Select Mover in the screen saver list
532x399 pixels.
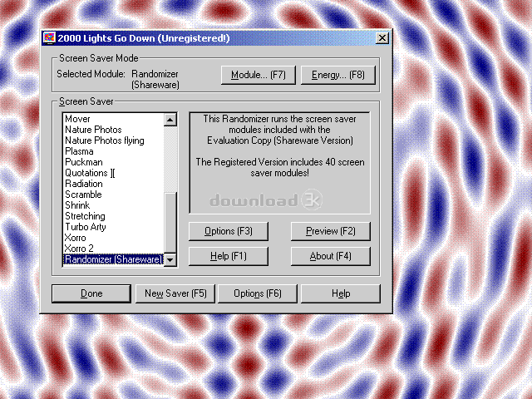pos(113,119)
